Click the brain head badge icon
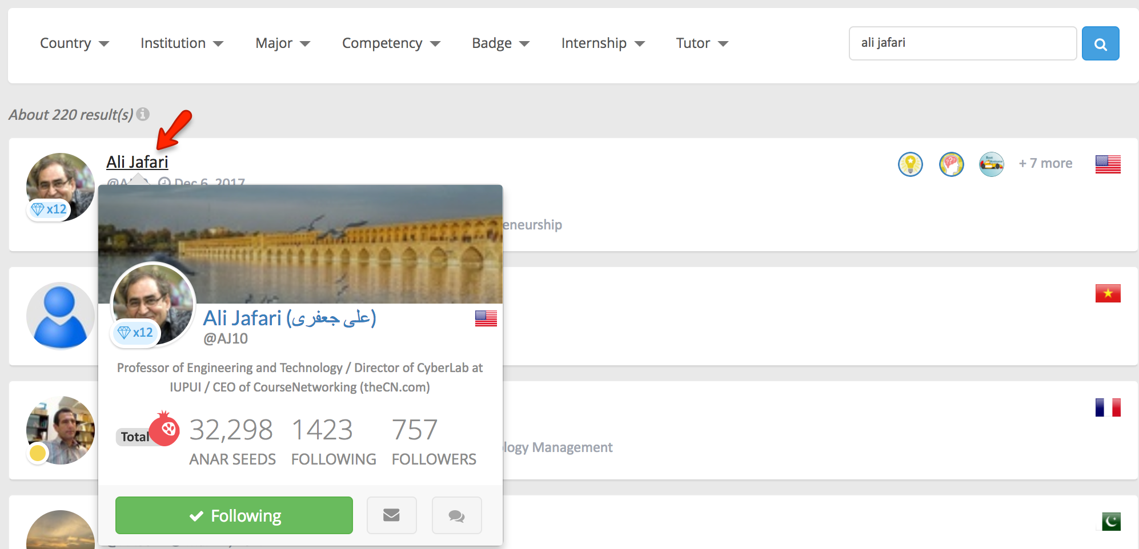This screenshot has height=549, width=1139. pos(952,164)
